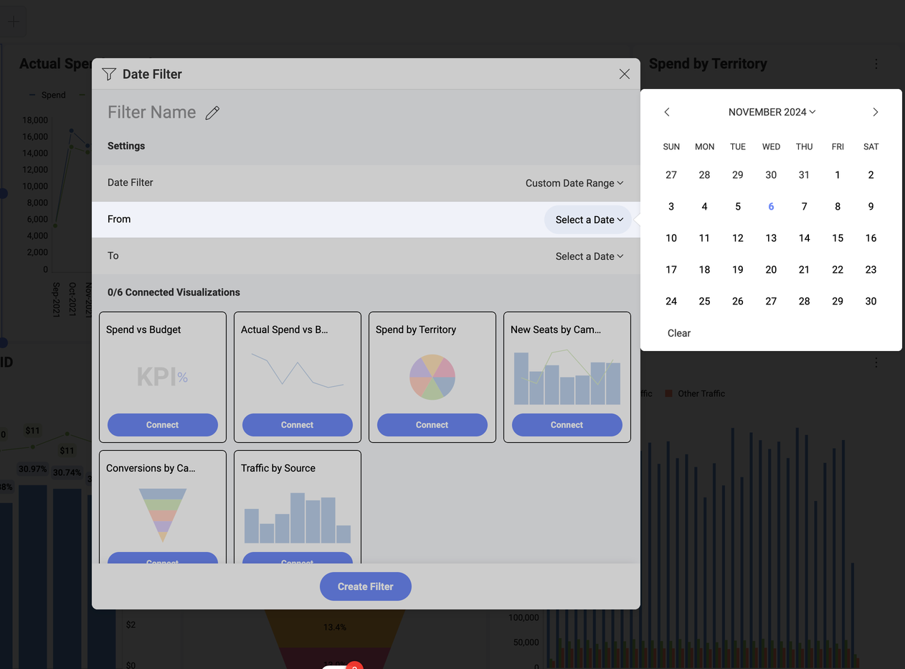Viewport: 905px width, 669px height.
Task: Click the Traffic by Source card title
Action: [278, 468]
